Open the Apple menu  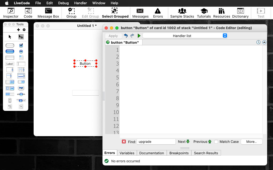pos(7,3)
